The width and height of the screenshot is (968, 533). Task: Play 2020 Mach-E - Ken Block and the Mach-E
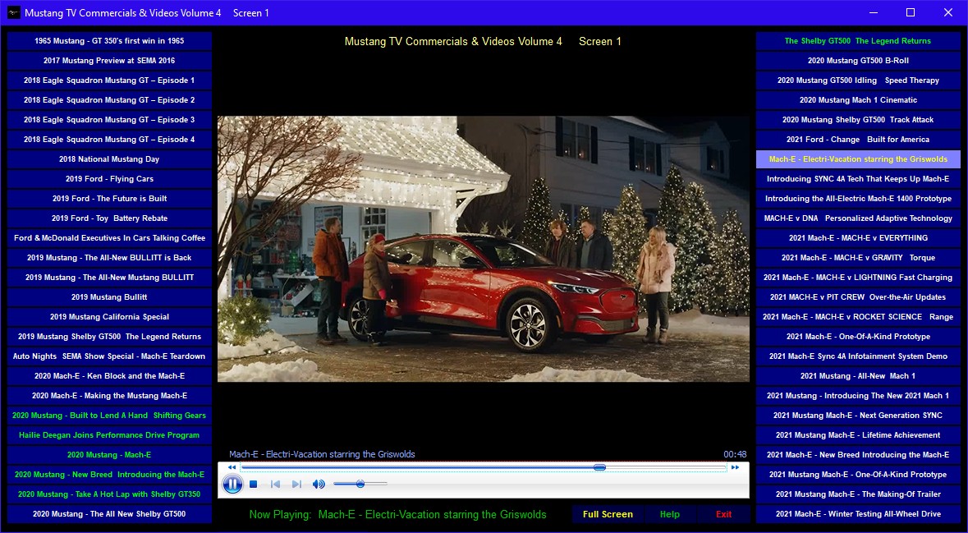[109, 376]
